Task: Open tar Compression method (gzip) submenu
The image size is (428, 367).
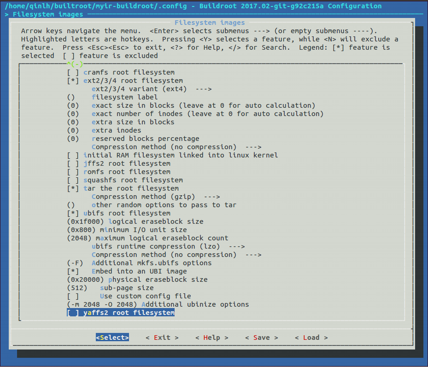Action: coord(155,197)
